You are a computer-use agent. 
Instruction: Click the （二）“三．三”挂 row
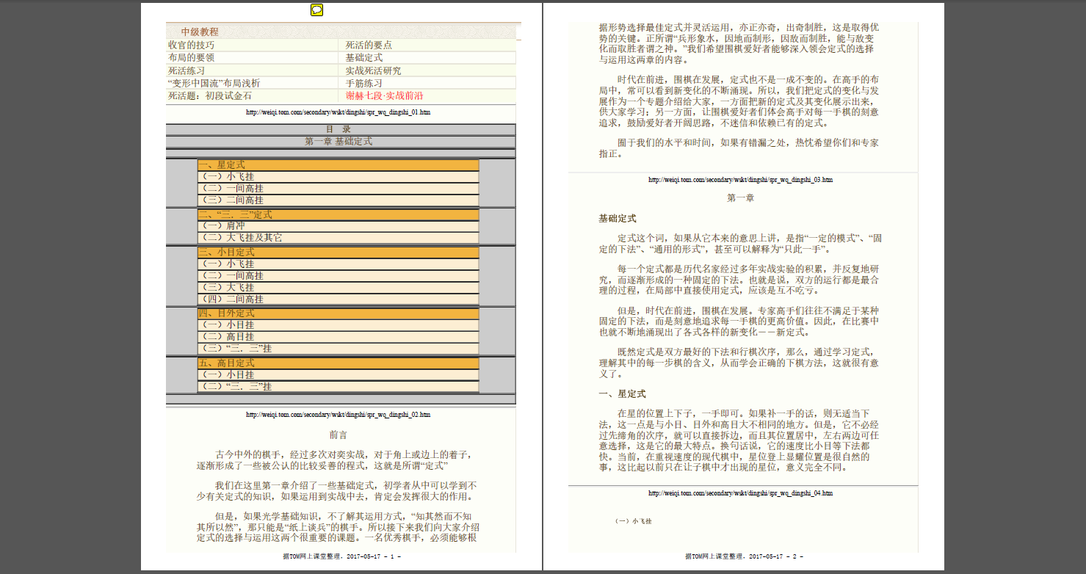[338, 386]
